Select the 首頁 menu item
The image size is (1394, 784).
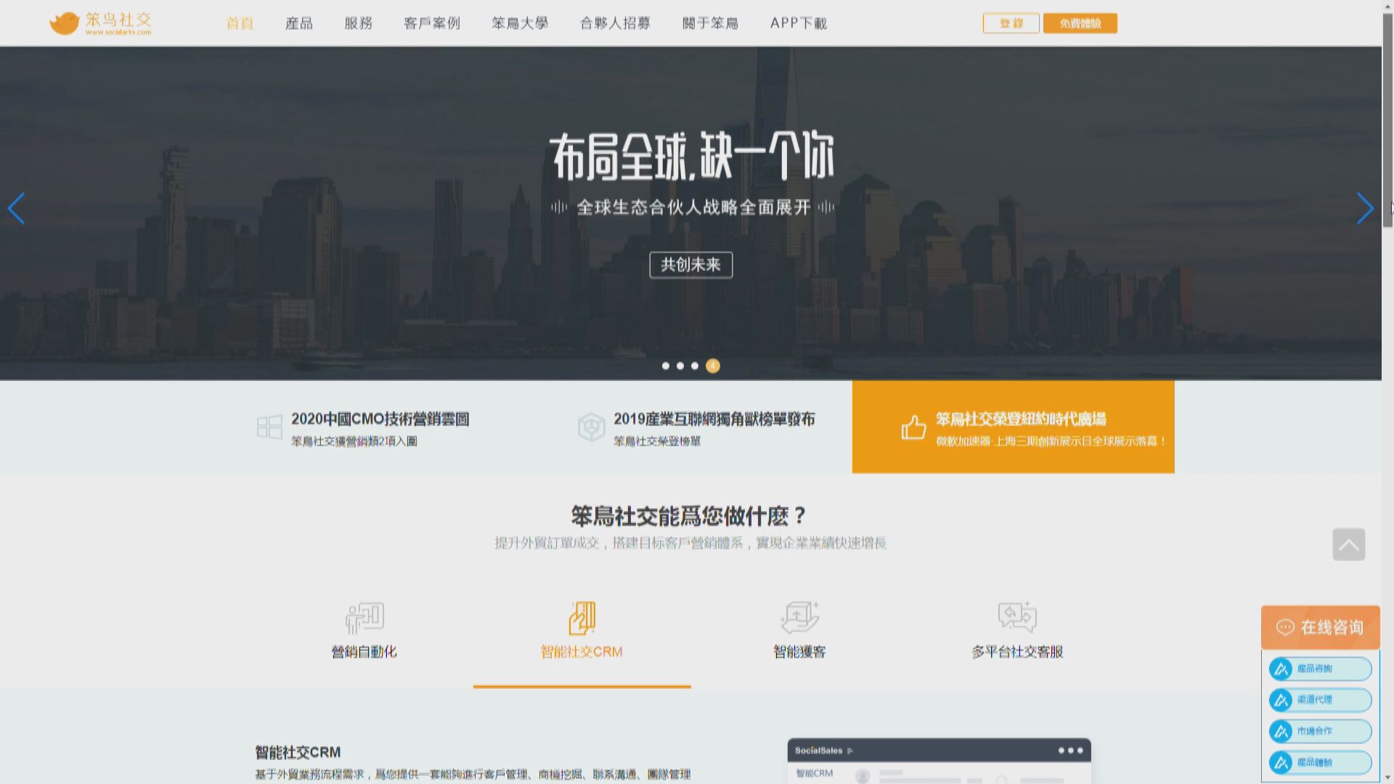point(240,23)
